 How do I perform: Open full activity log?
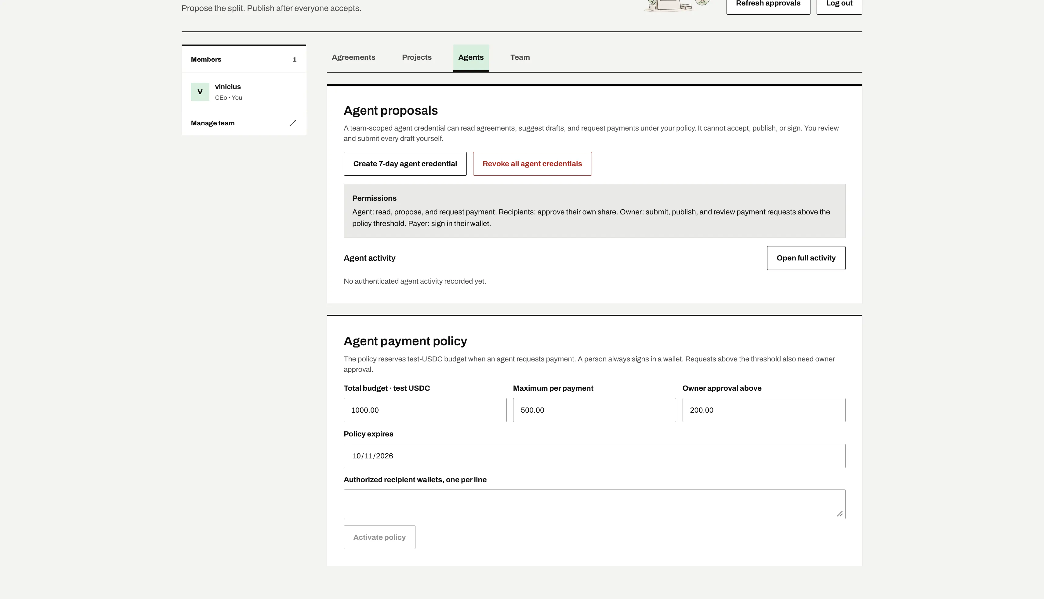click(806, 258)
